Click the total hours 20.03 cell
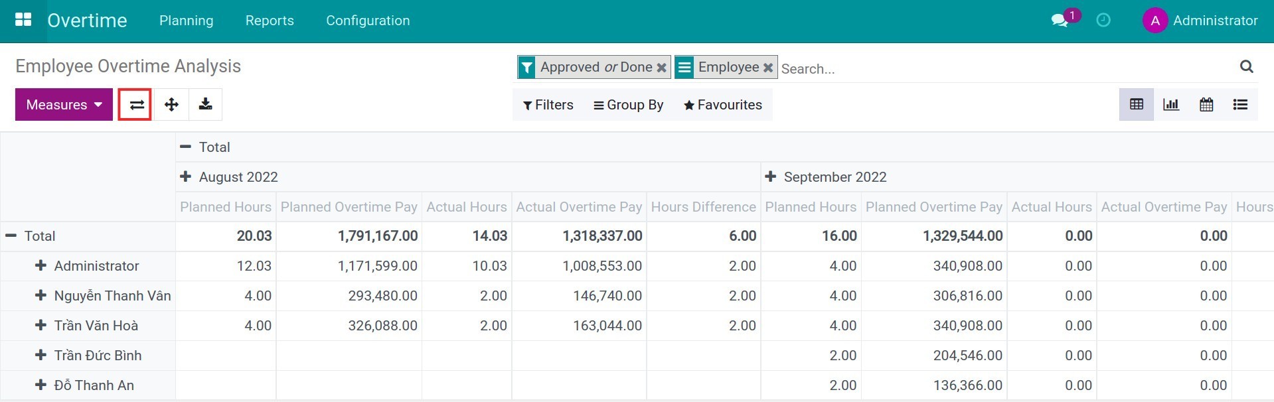1274x402 pixels. [226, 236]
